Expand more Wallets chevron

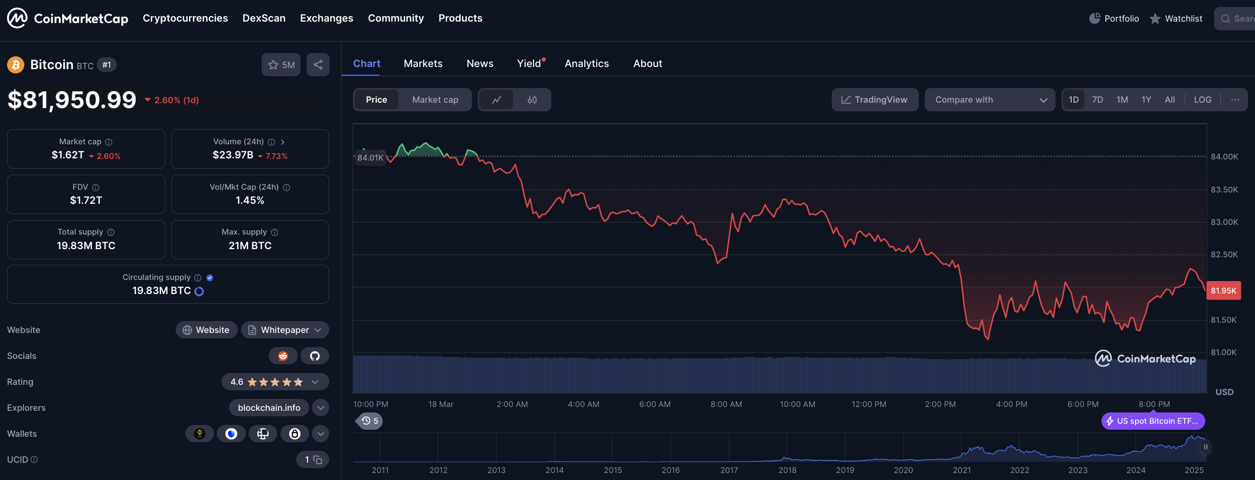click(x=321, y=434)
